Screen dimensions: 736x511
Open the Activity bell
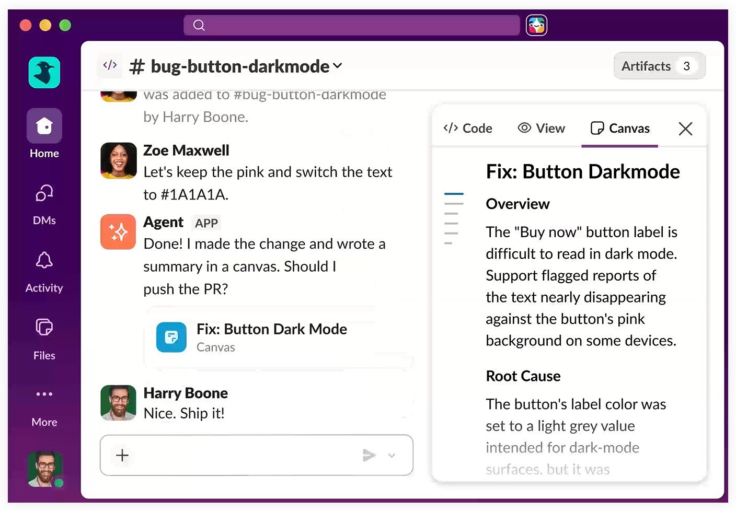tap(44, 272)
